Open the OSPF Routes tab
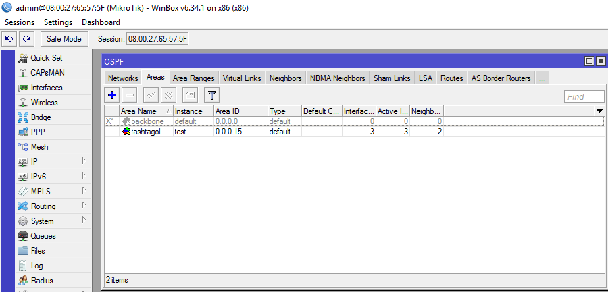 (x=452, y=78)
